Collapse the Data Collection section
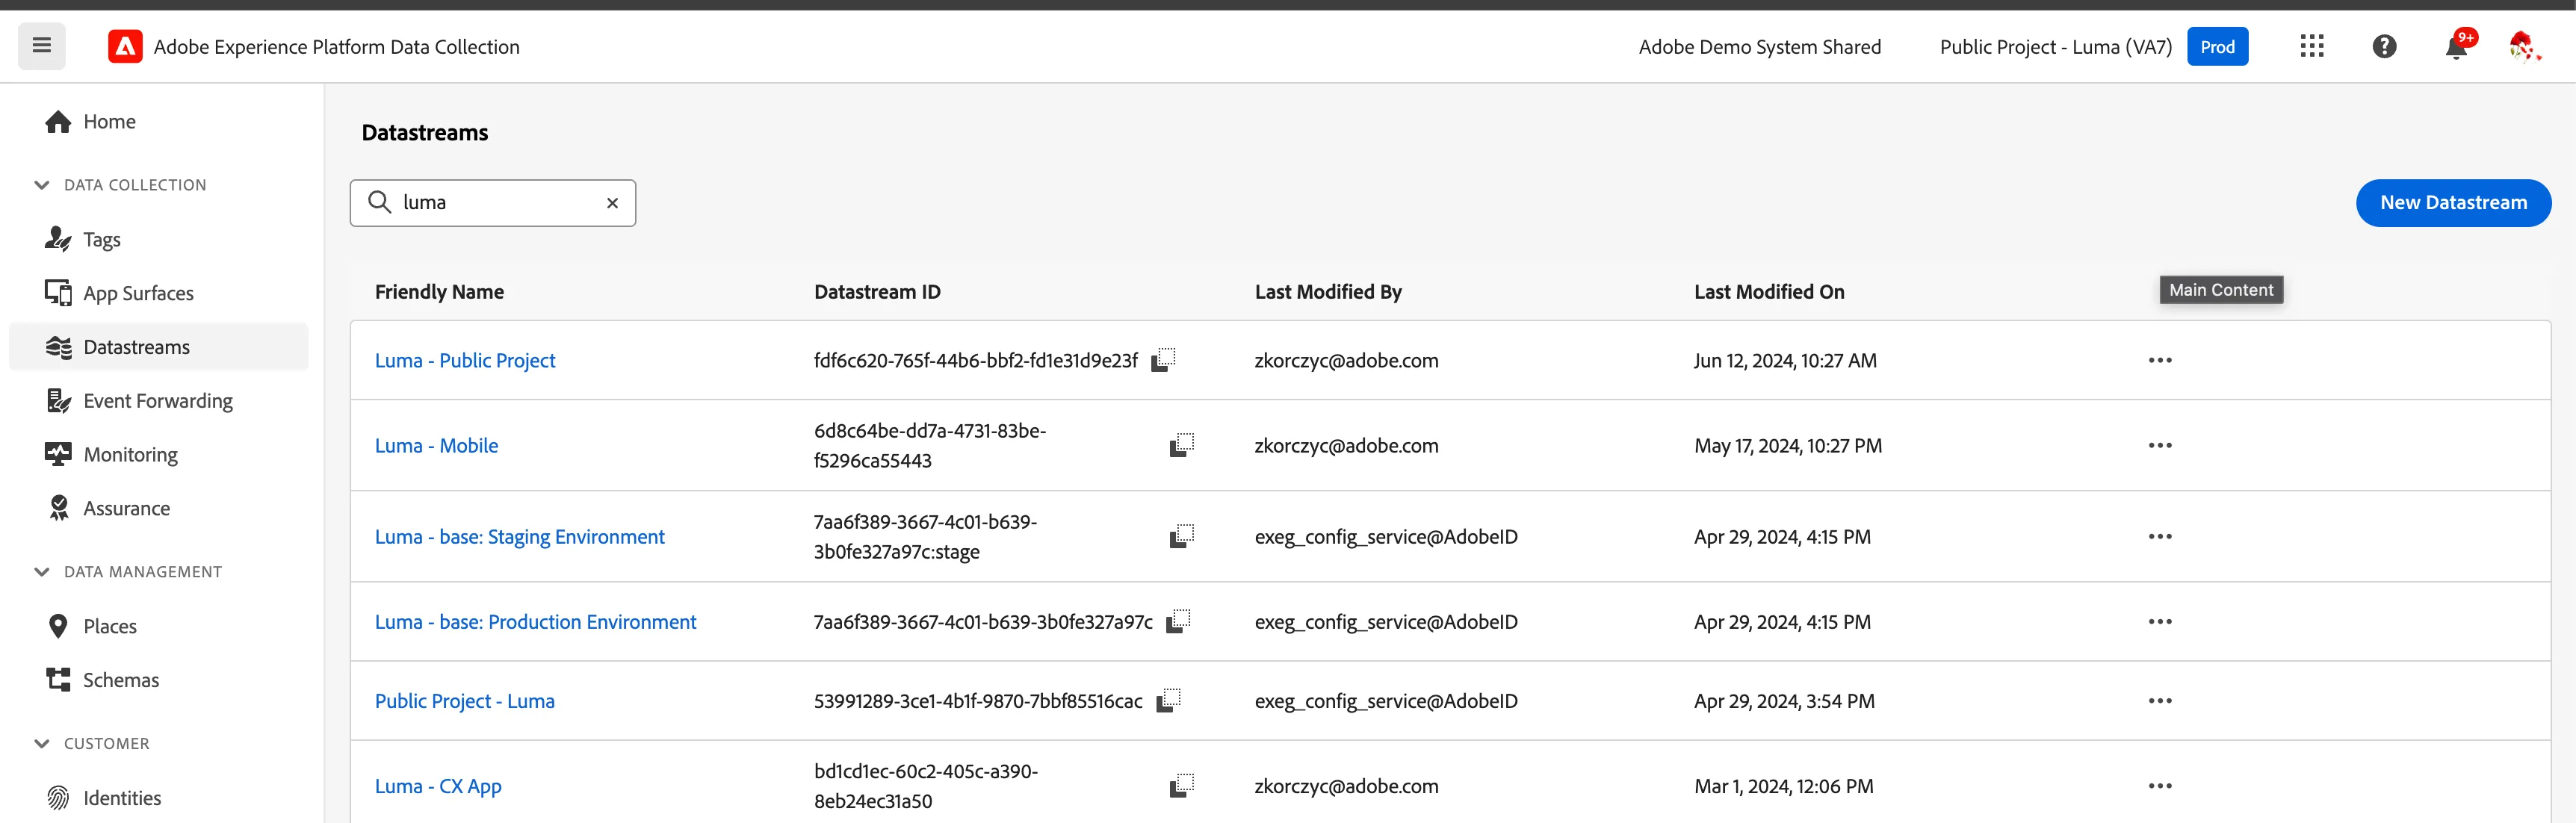Screen dimensions: 2576x823 coord(41,185)
